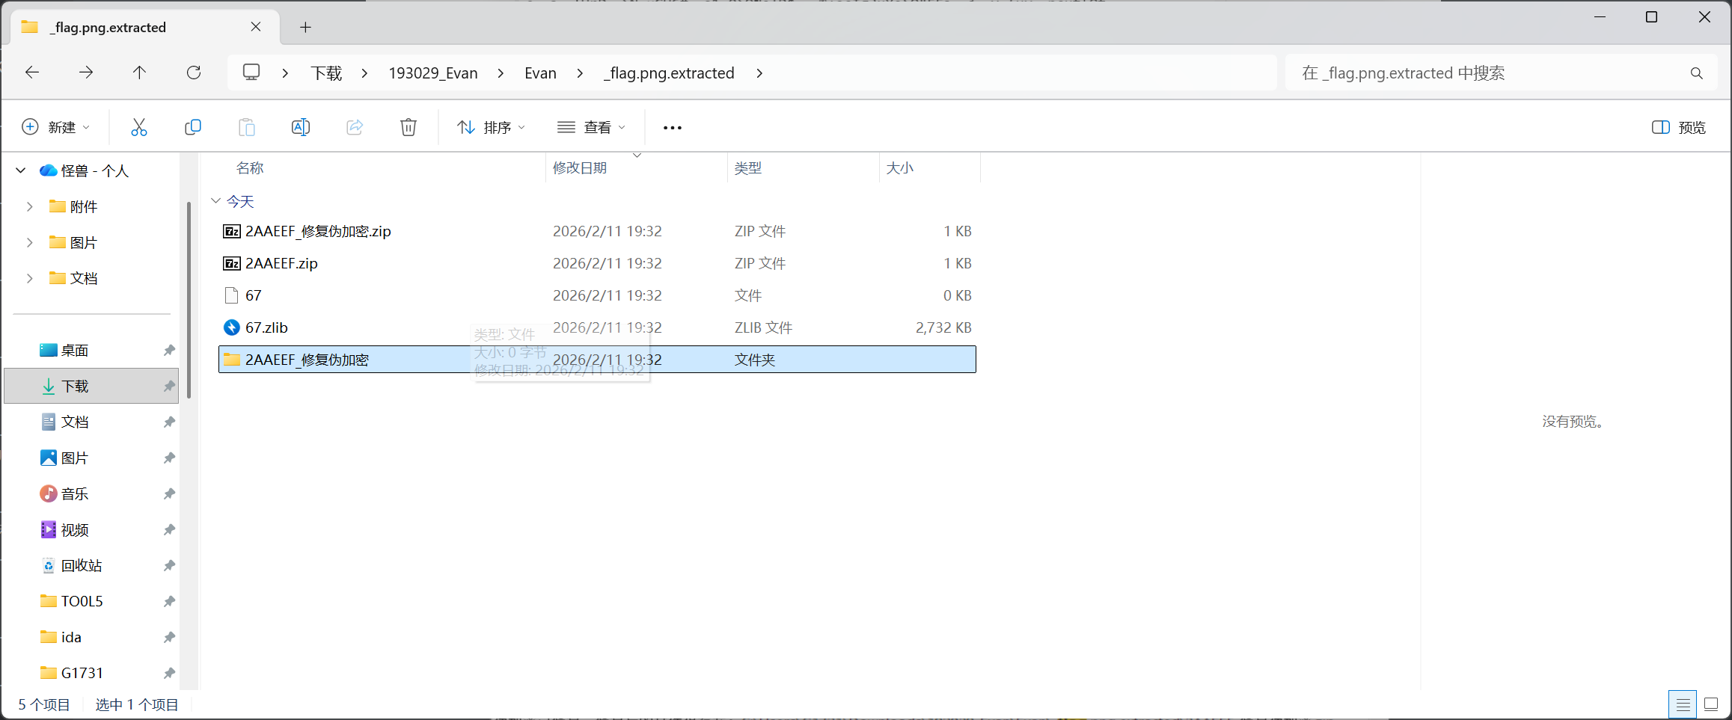The width and height of the screenshot is (1732, 720).
Task: Open a new tab with plus button
Action: (x=305, y=28)
